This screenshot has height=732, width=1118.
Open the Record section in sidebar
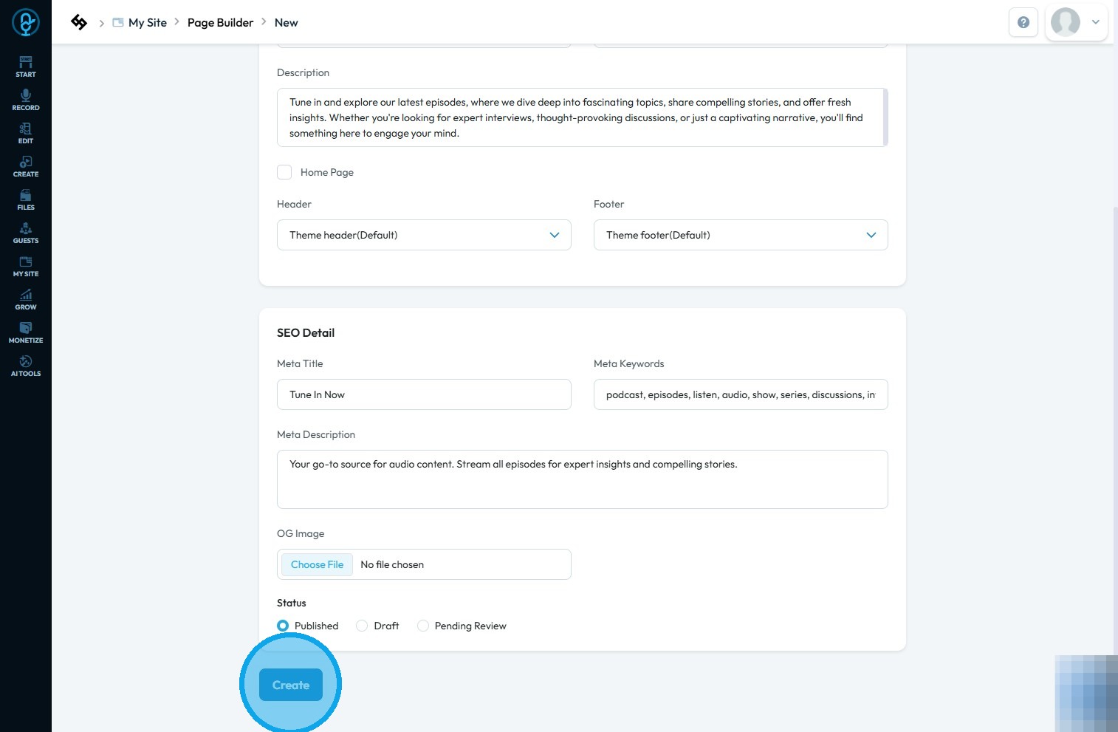coord(26,100)
